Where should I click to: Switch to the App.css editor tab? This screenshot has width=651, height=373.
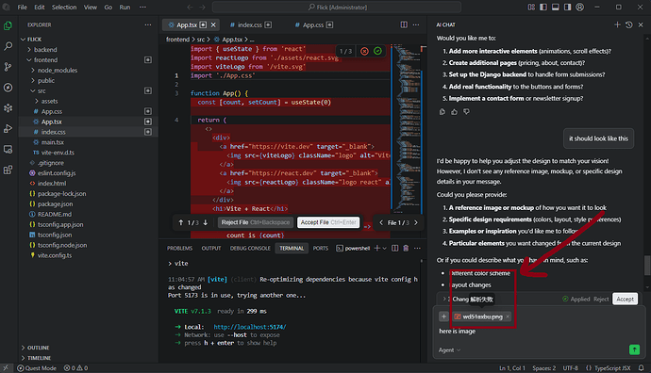314,24
